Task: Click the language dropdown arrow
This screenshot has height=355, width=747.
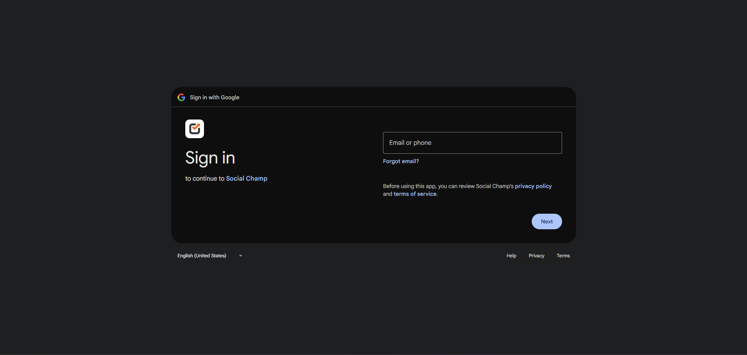Action: tap(241, 256)
